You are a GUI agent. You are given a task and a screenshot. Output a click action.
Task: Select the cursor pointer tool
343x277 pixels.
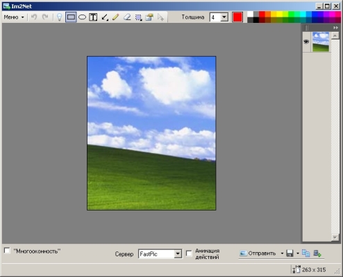160,17
